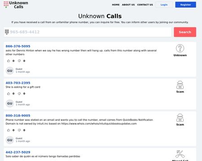Click Scam label on 800-318-9005 card

[180, 124]
